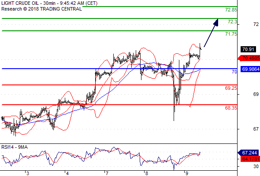Viewport: 260px width, 176px height.
Task: Select the 68.35 support level label
Action: pyautogui.click(x=231, y=108)
